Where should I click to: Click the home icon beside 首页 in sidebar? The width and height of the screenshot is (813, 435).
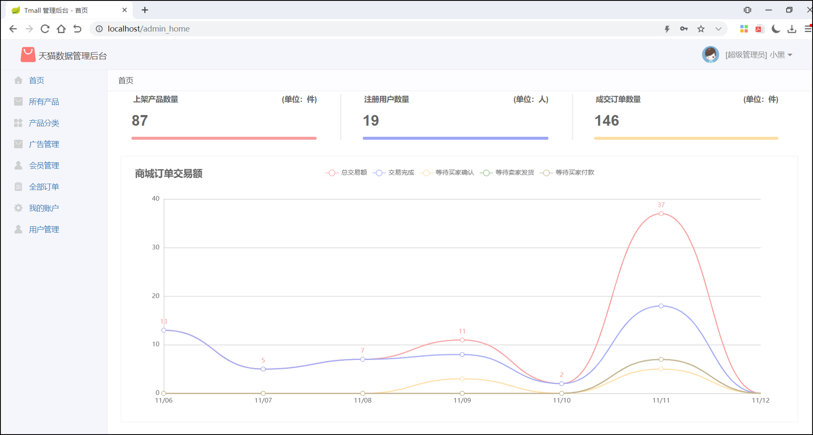click(x=18, y=80)
